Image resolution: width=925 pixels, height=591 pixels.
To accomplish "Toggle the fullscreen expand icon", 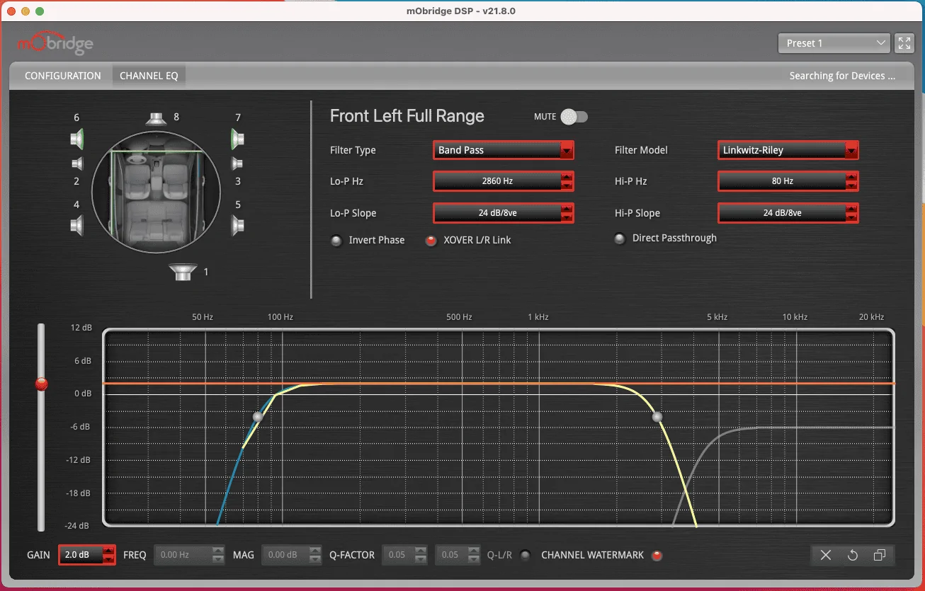I will coord(904,43).
